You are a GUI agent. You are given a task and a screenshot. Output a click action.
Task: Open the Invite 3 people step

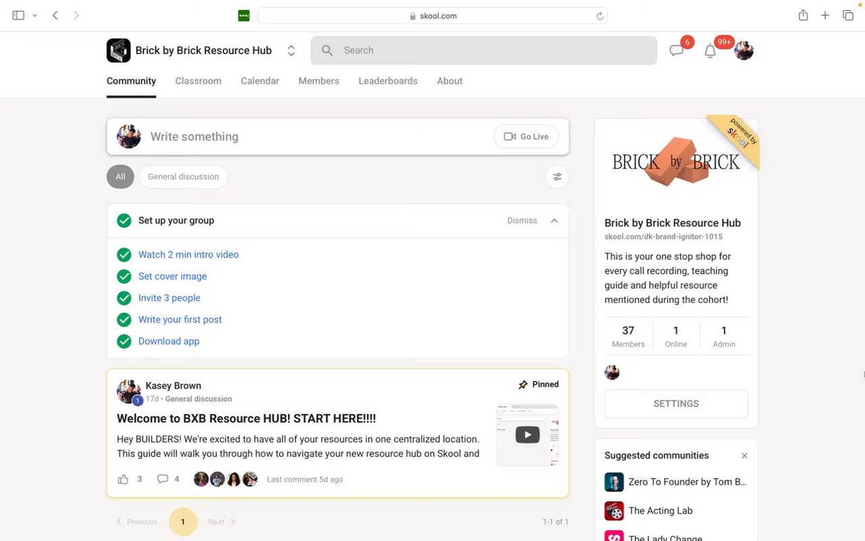coord(170,298)
